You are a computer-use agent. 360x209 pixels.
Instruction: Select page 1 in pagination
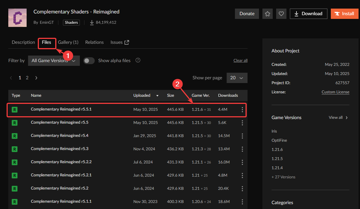pos(20,78)
